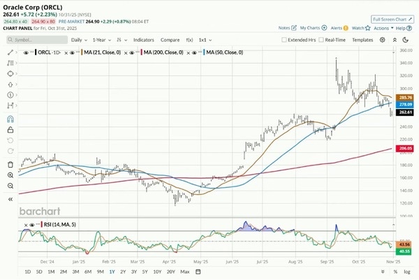419x280 pixels.
Task: Select the 6M time range
Action: (x=87, y=271)
